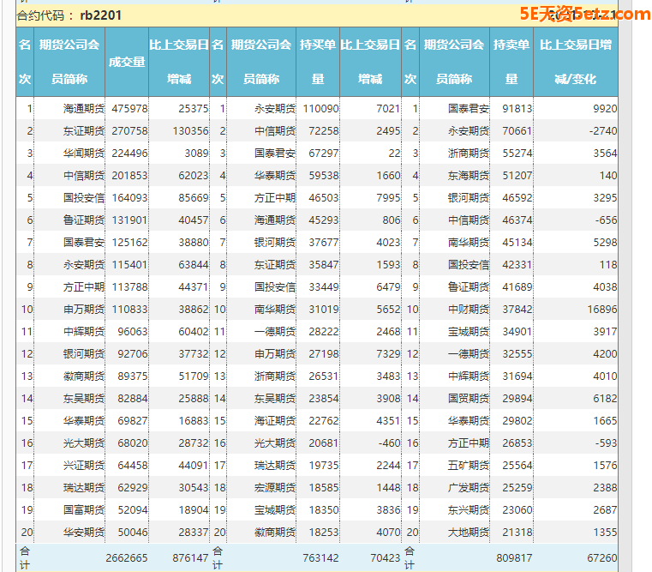Image resolution: width=652 pixels, height=572 pixels.
Task: Click the volume value 92706
Action: click(133, 354)
